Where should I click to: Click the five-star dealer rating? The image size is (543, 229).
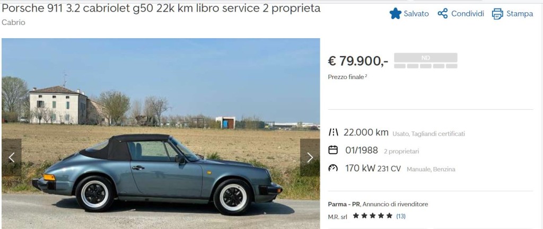[x=373, y=216]
